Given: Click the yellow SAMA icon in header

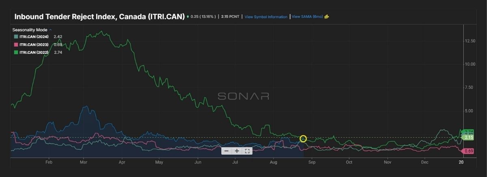Looking at the screenshot, I should tap(326, 17).
